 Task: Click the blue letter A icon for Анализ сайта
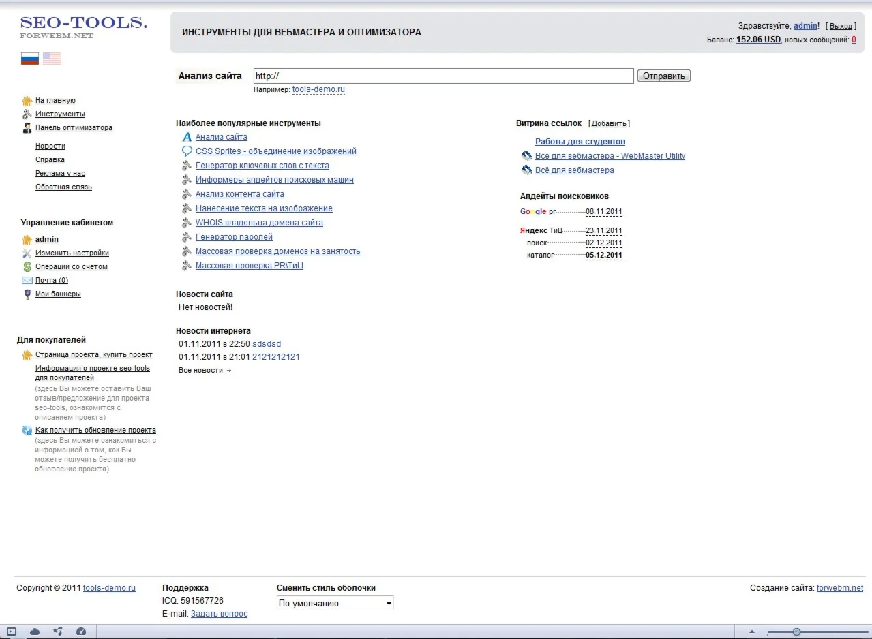click(x=187, y=138)
